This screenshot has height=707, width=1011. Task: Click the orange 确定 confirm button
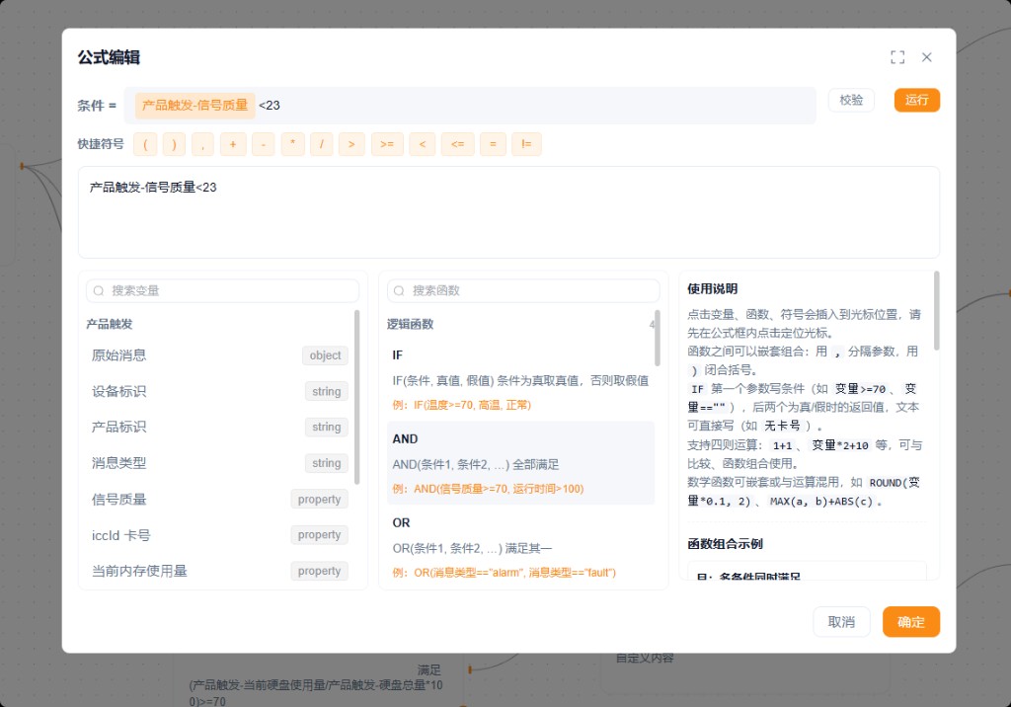click(911, 622)
